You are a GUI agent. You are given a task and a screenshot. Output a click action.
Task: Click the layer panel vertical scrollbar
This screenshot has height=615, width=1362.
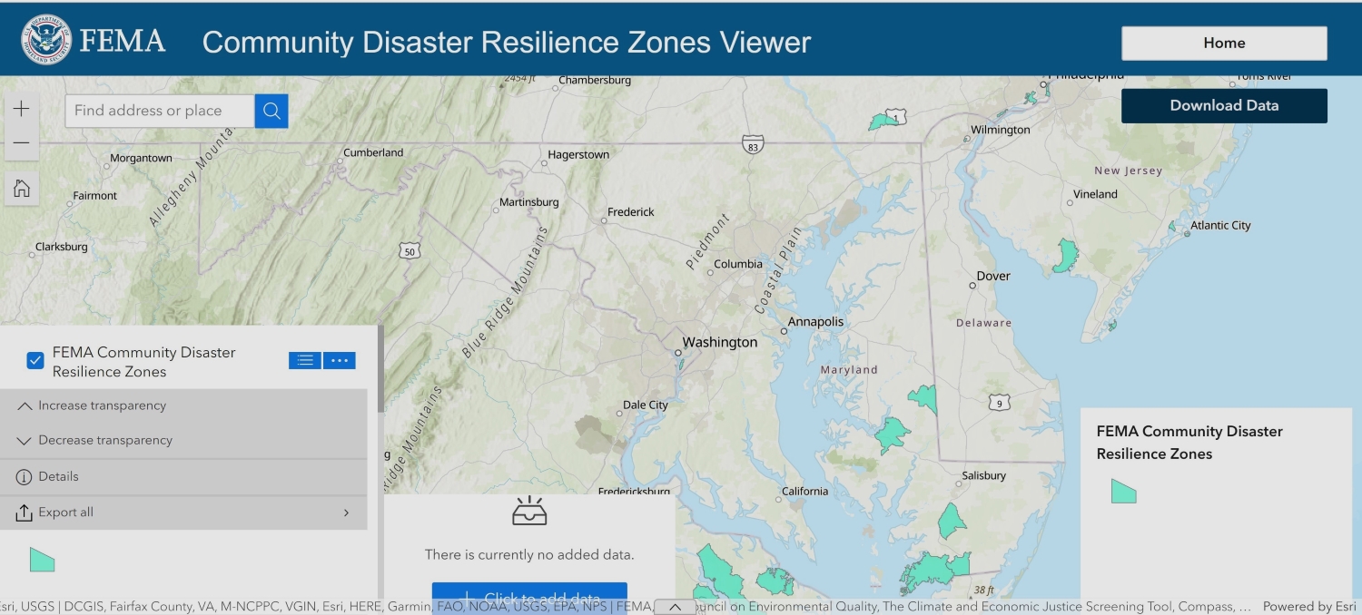(381, 372)
